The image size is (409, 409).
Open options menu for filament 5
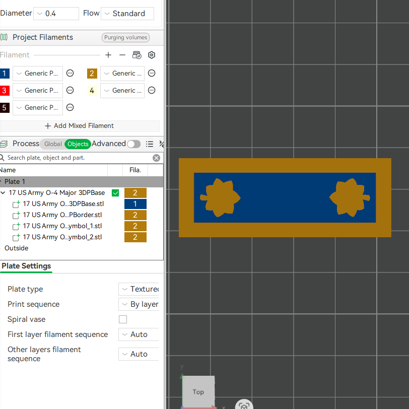point(70,107)
